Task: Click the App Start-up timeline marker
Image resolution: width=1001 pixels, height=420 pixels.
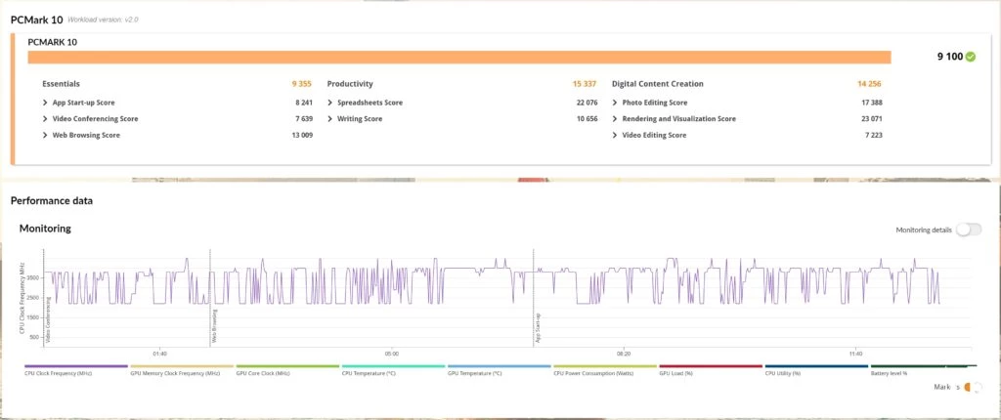Action: tap(538, 329)
